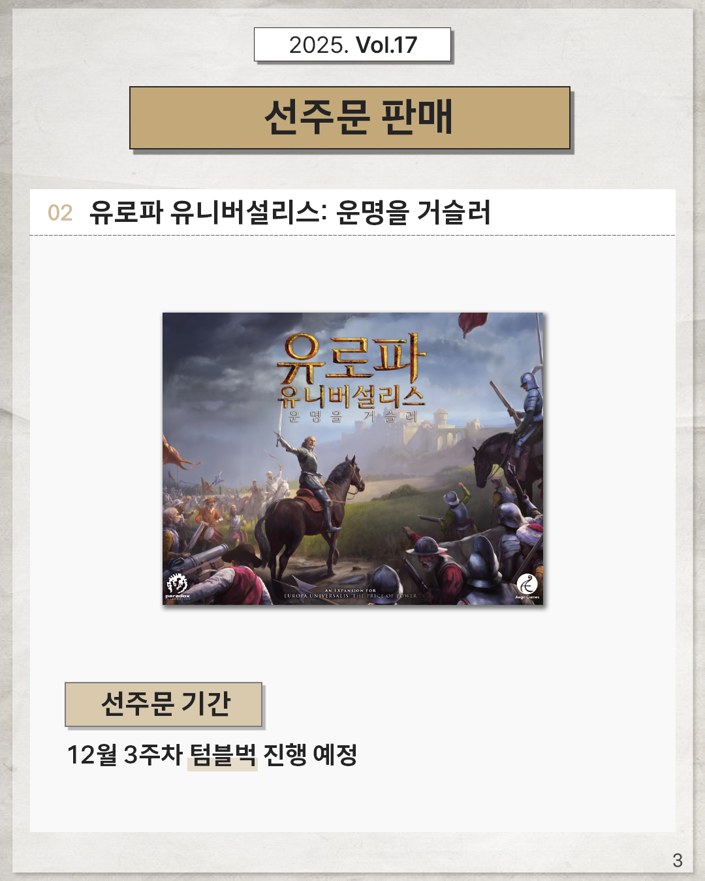Select the 유로파 유니버설리스: 운명을 거슬러 heading
This screenshot has width=705, height=881.
290,212
